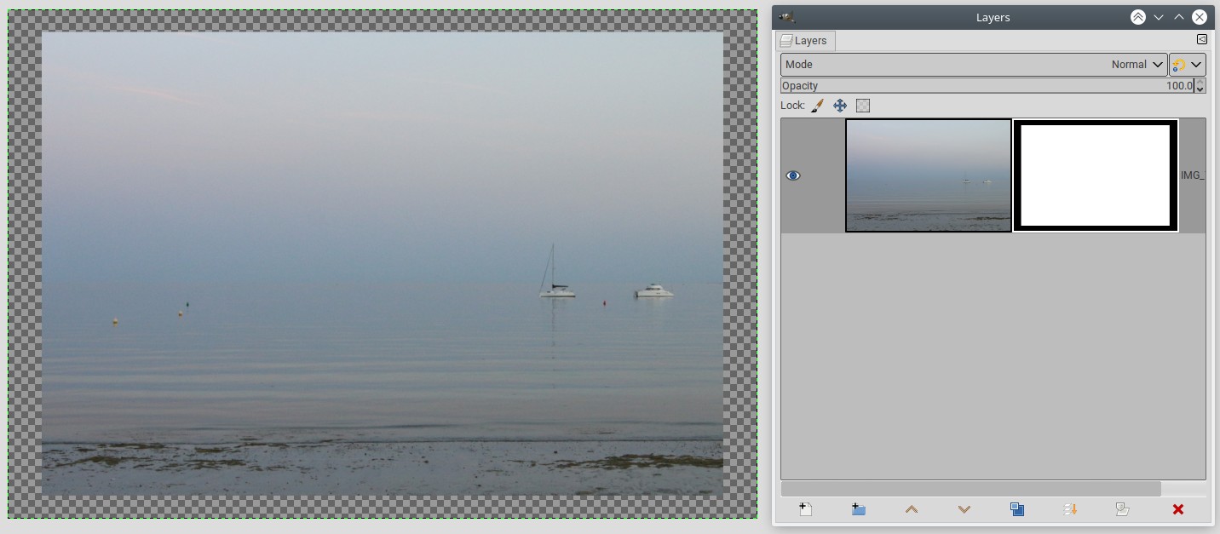Click the Layers window minimize chevron
The width and height of the screenshot is (1220, 534).
(x=1159, y=17)
